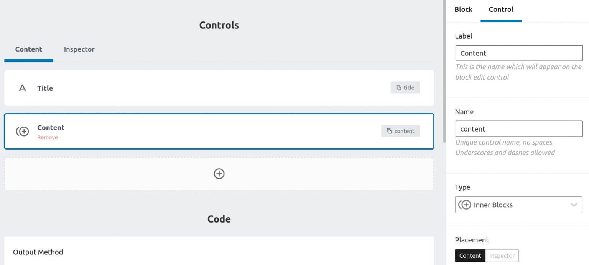This screenshot has height=265, width=589.
Task: Select the Title control row
Action: pyautogui.click(x=192, y=88)
